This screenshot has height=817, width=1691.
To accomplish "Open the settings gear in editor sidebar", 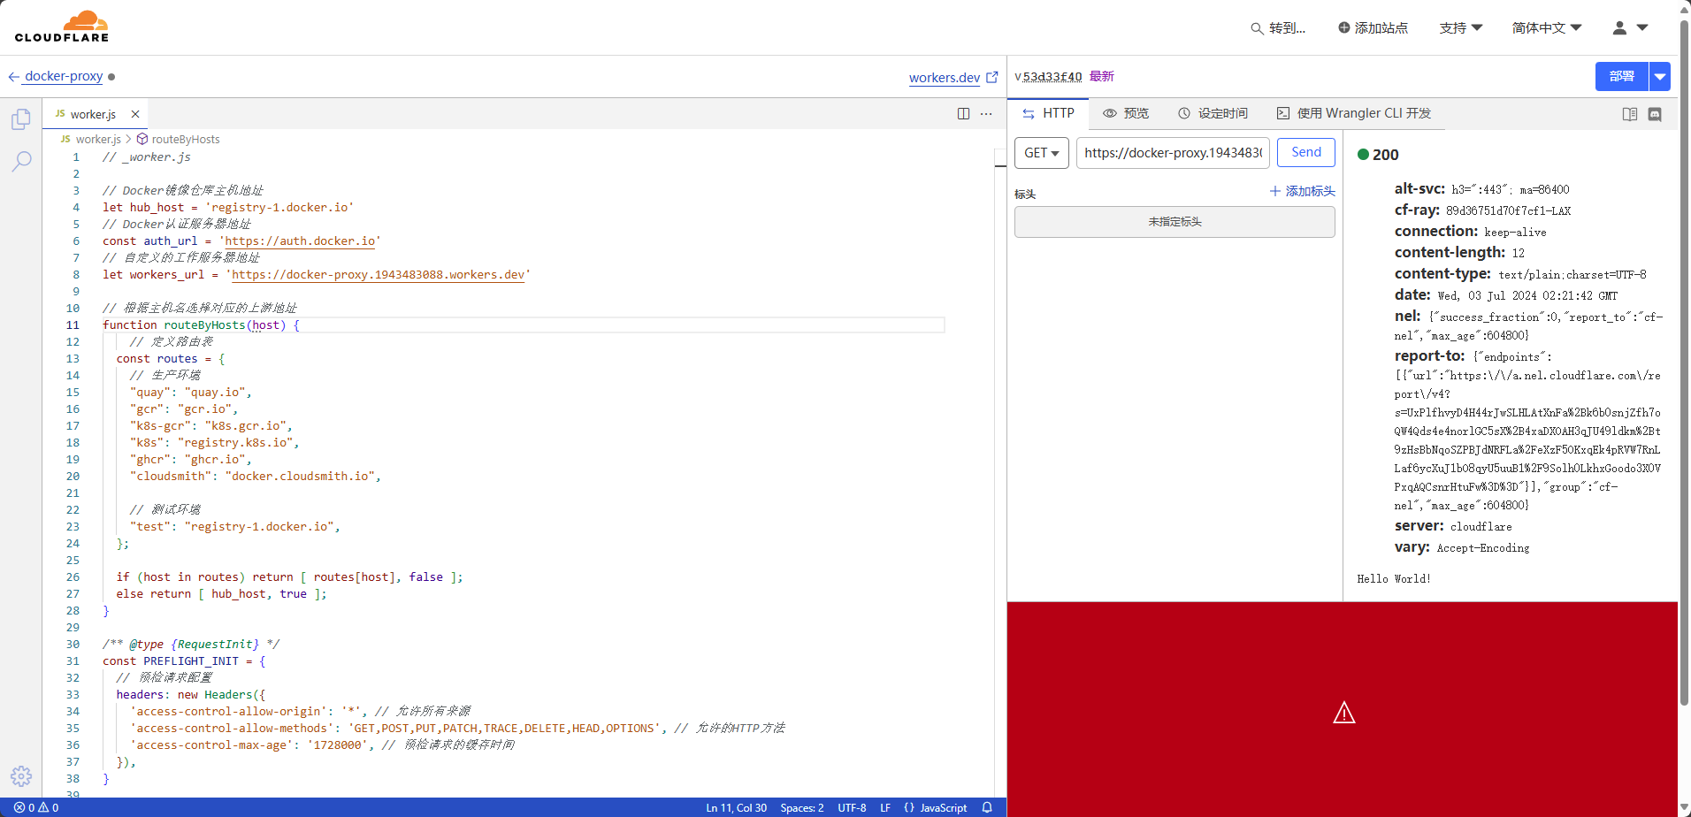I will coord(21,776).
